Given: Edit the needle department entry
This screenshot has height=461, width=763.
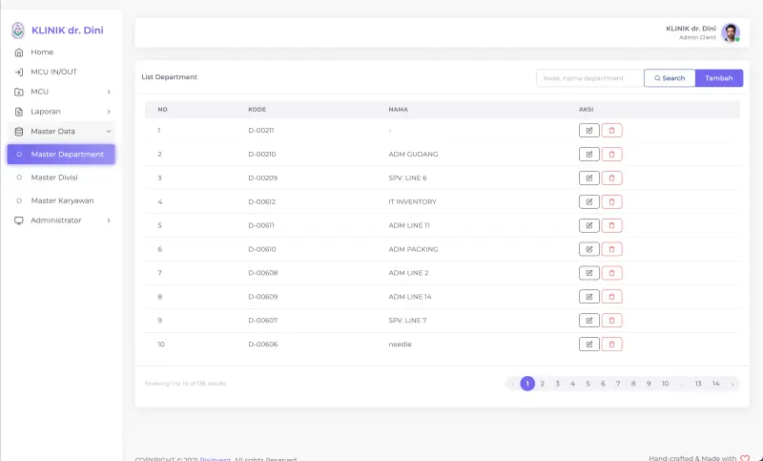Looking at the screenshot, I should pos(588,345).
